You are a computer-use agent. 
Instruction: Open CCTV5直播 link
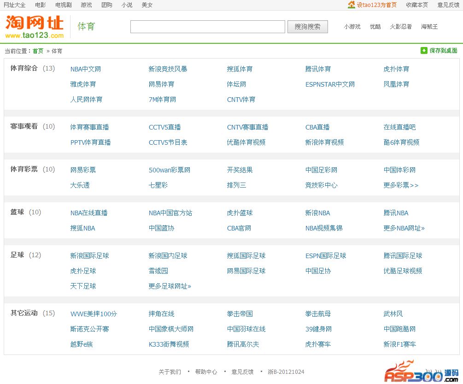[x=164, y=127]
